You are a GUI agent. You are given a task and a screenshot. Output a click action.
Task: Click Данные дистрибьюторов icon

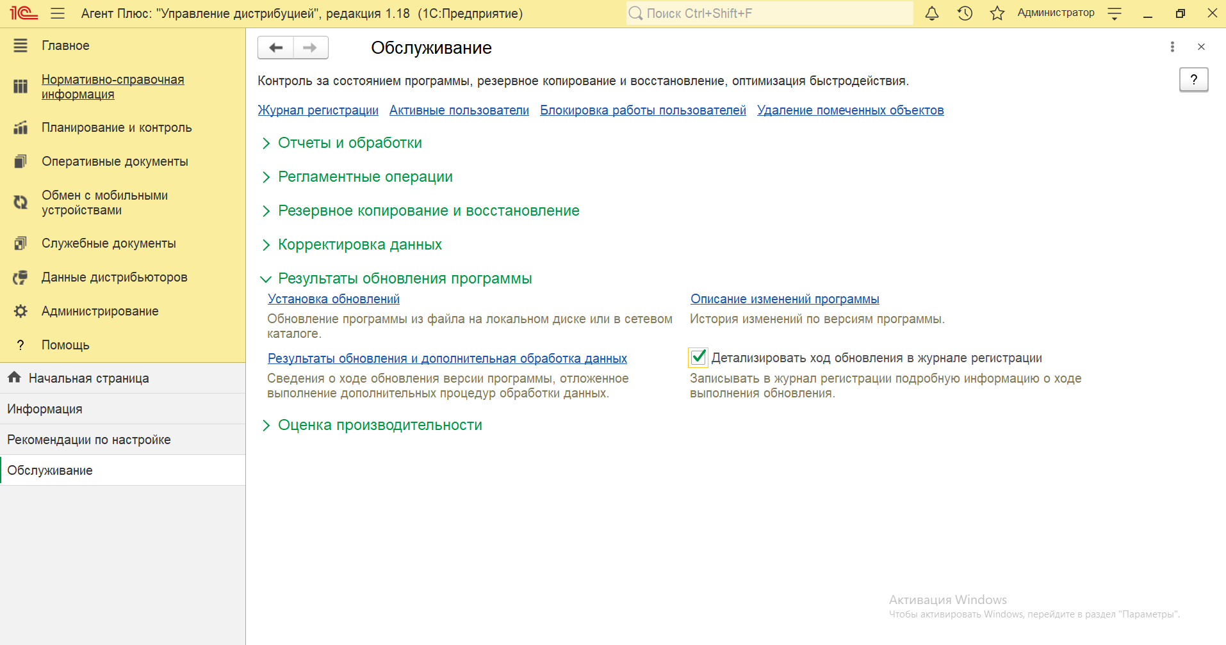click(20, 277)
